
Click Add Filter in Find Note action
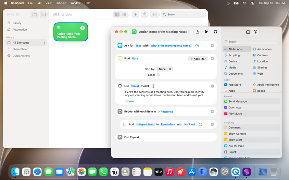click(x=198, y=59)
